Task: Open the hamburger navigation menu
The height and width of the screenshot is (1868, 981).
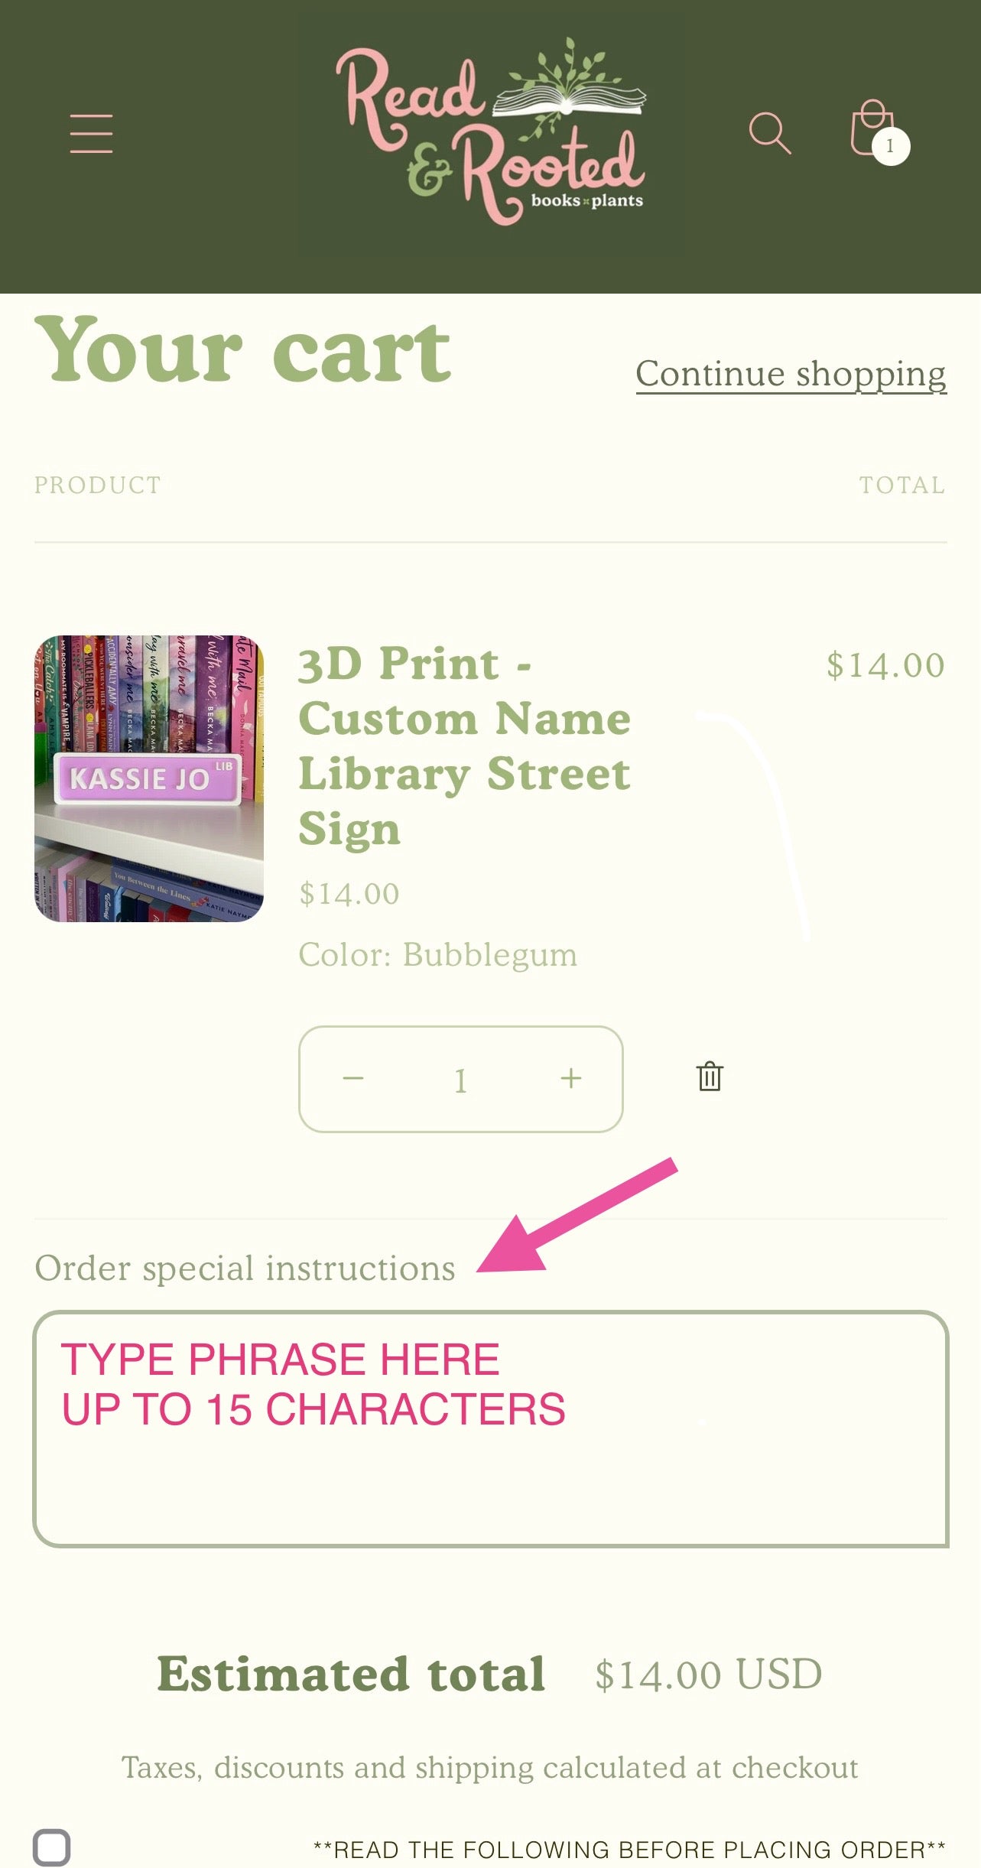Action: tap(91, 134)
